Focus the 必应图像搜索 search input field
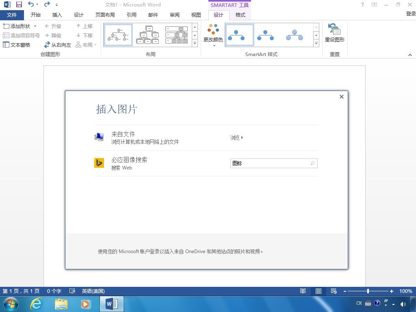Image resolution: width=416 pixels, height=312 pixels. (274, 163)
